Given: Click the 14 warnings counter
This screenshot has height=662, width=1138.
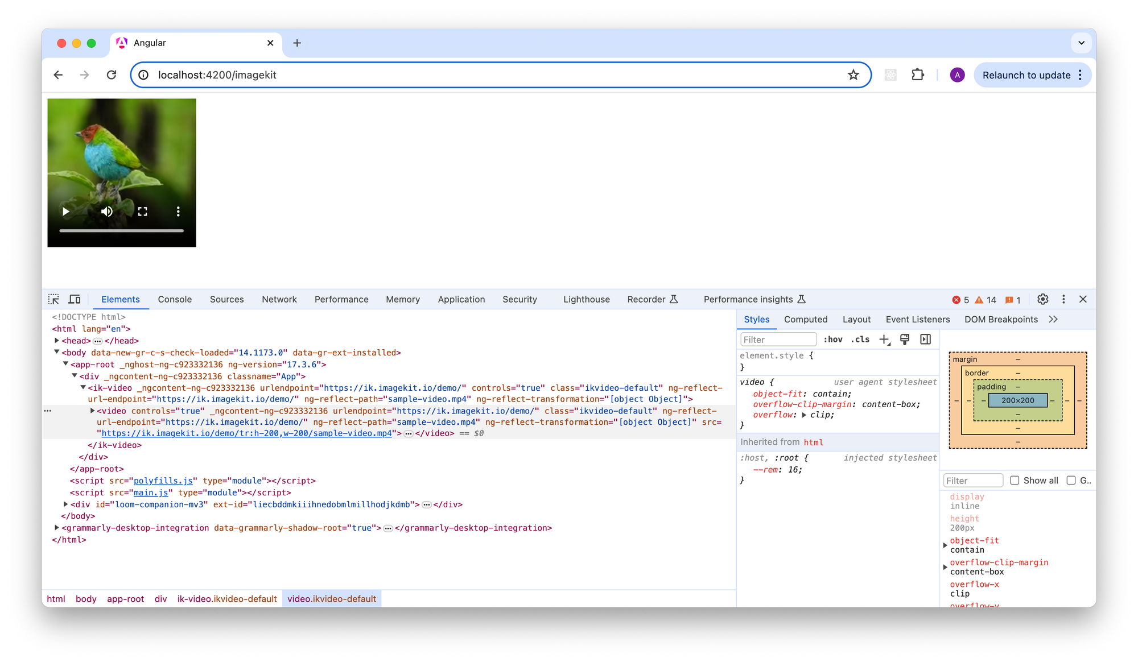Looking at the screenshot, I should click(x=986, y=300).
